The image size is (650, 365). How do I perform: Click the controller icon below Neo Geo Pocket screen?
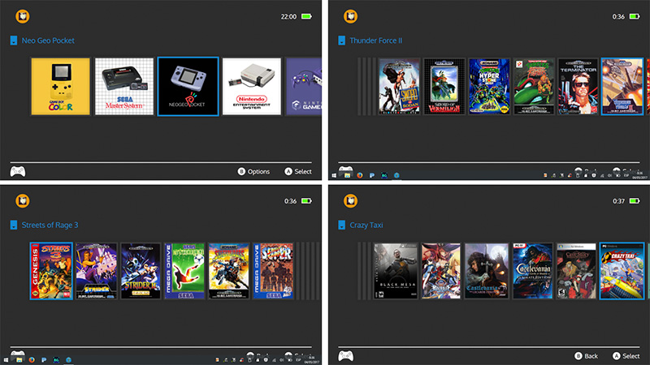coord(18,171)
